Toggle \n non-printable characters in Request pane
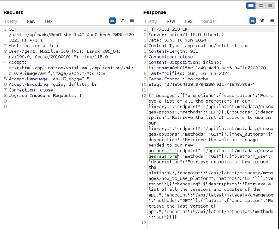The height and width of the screenshot is (229, 279). 122,21
